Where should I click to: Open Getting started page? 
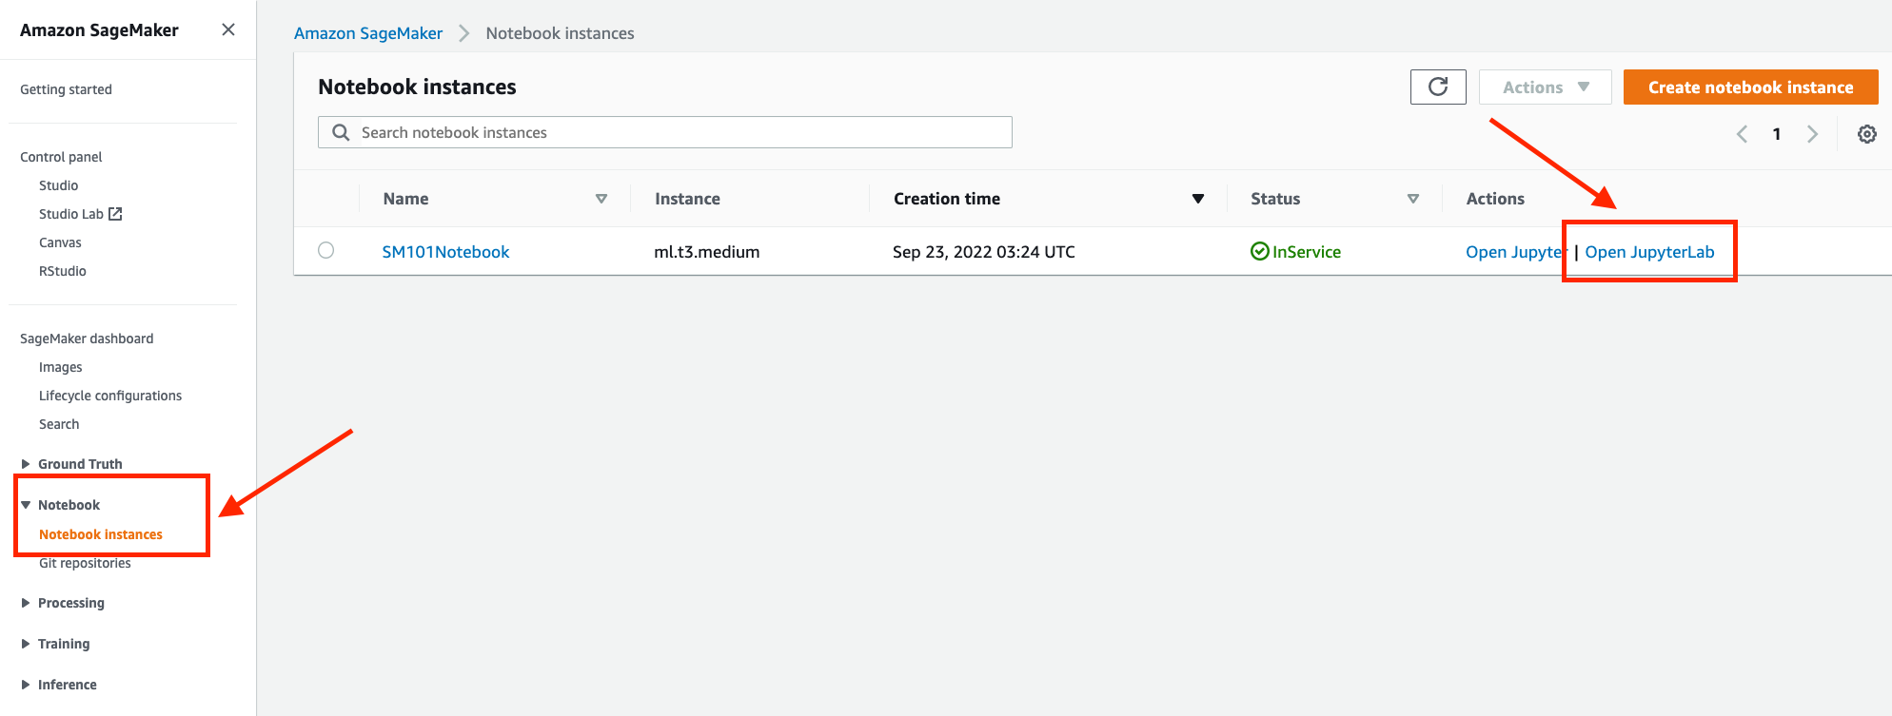click(x=66, y=89)
